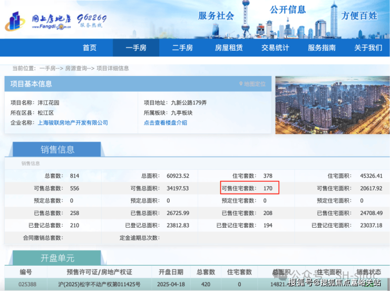390x291 pixels.
Task: Click the 总面积 value 60923.52
Action: 178,176
